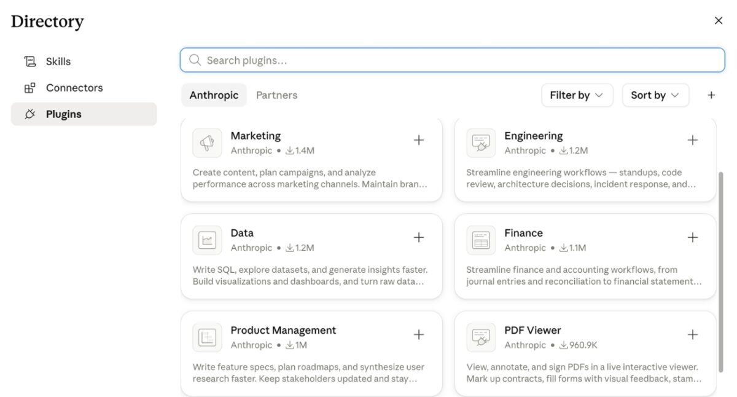Click the vertical scrollbar of plugin list

coord(721,271)
